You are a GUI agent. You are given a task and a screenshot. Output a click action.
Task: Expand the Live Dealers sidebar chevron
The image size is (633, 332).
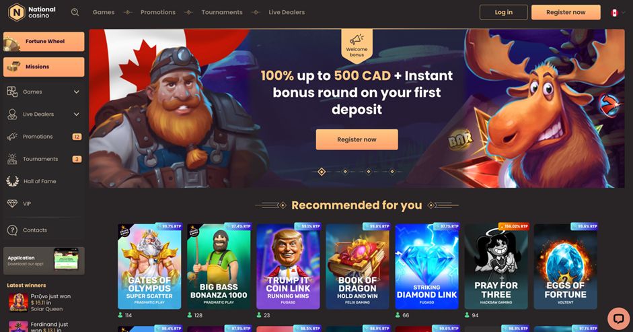tap(76, 114)
